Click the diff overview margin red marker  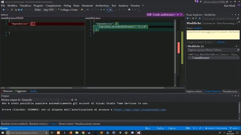click(178, 48)
